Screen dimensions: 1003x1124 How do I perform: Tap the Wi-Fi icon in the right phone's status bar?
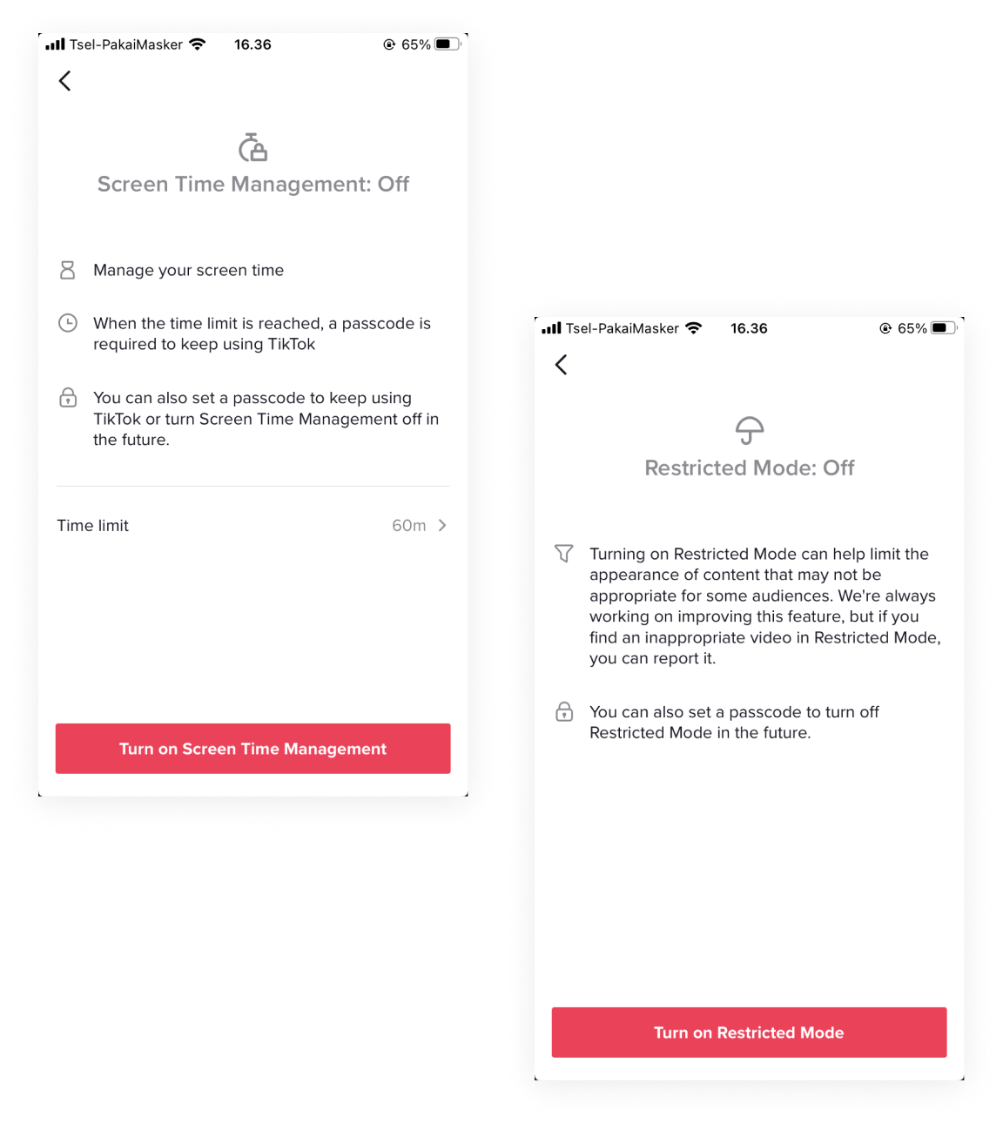[x=693, y=328]
